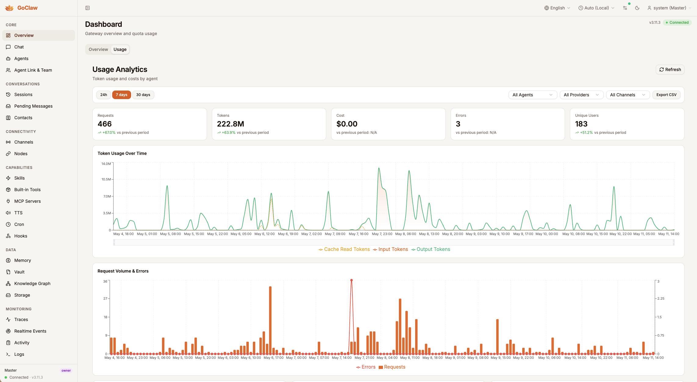Click the right handle of chart range slider
This screenshot has height=382, width=697.
(x=674, y=242)
